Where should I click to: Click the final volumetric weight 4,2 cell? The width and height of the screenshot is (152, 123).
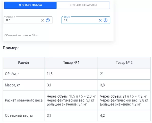103,115
